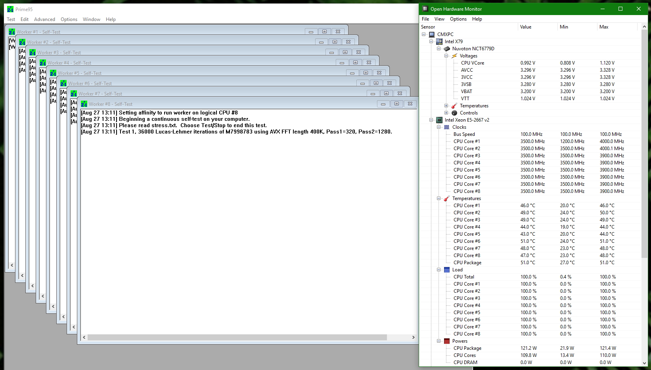Collapse the CPU Temperatures group under Xeon
This screenshot has height=370, width=651.
pyautogui.click(x=439, y=198)
